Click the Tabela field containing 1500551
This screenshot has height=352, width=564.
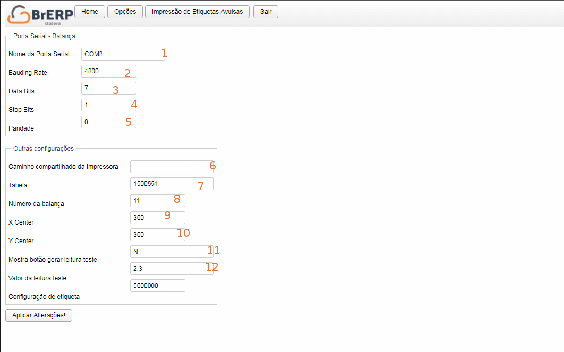pyautogui.click(x=171, y=184)
